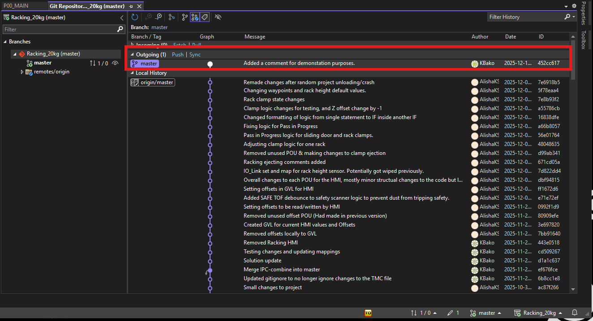
Task: Toggle the crossed-out eye icon in the toolbar
Action: point(218,17)
